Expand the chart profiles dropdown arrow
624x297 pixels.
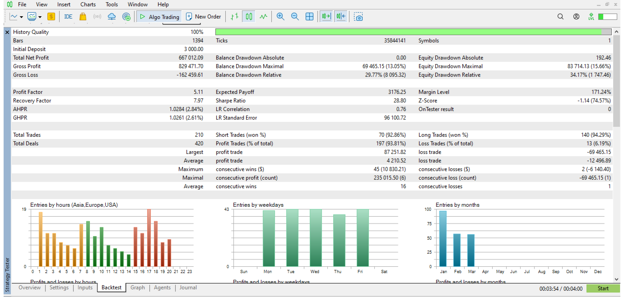coord(40,17)
